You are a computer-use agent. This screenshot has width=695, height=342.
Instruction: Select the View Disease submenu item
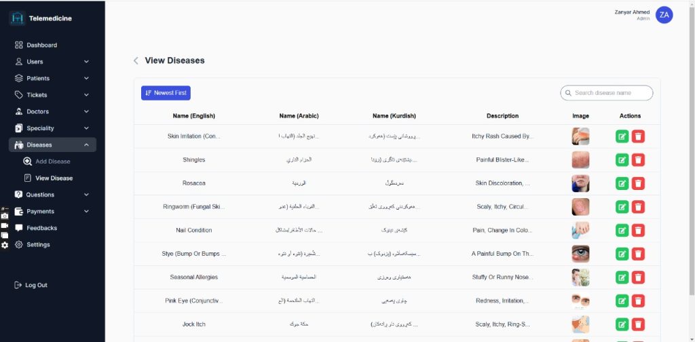click(x=54, y=178)
